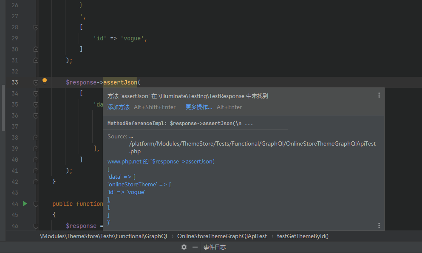
Task: Open event log settings gear
Action: click(184, 247)
